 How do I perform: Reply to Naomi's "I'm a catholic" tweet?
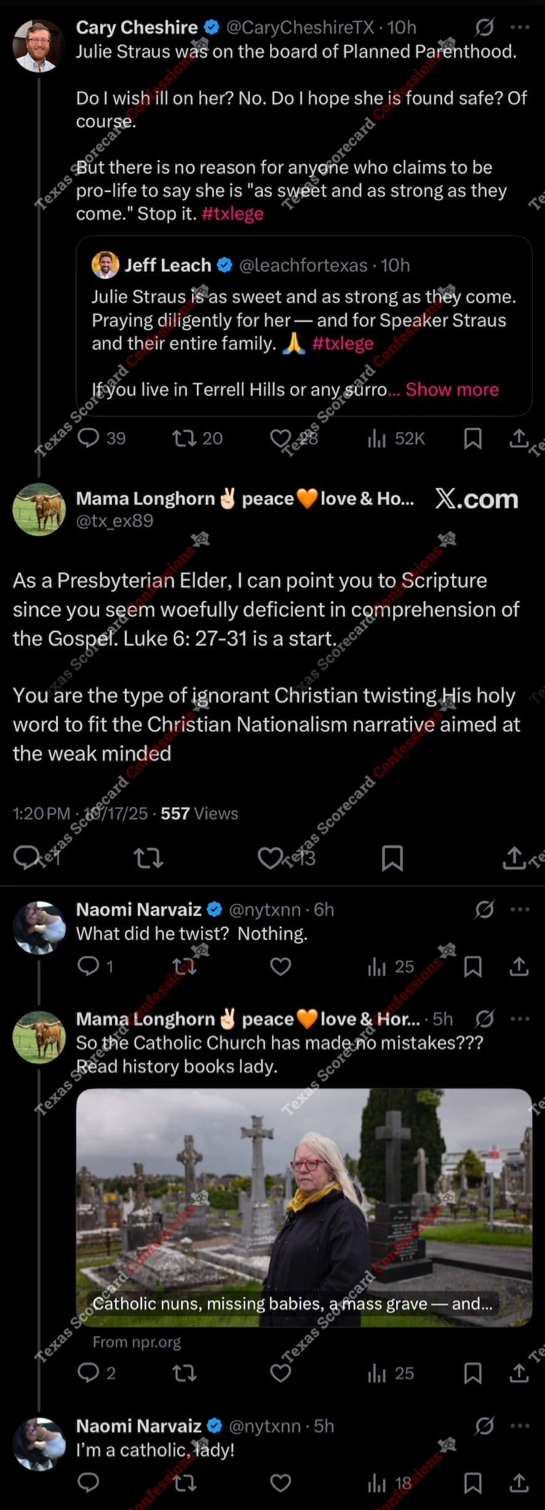(x=89, y=1483)
